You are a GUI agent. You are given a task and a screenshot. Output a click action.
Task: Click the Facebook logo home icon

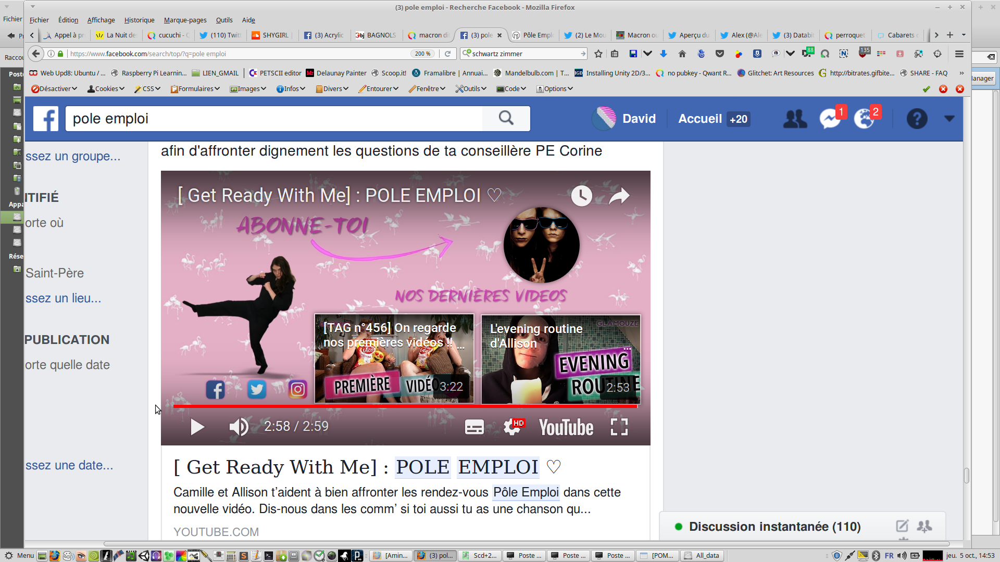point(46,119)
